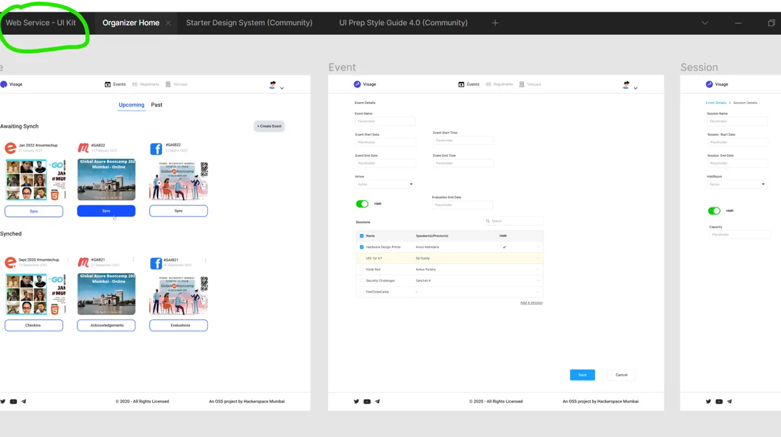Click the Checkins button
781x437 pixels.
pos(34,325)
